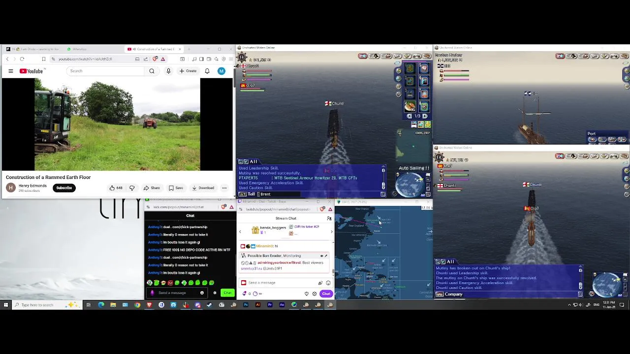The width and height of the screenshot is (630, 354).
Task: Open Kick chat settings gear
Action: 215,293
